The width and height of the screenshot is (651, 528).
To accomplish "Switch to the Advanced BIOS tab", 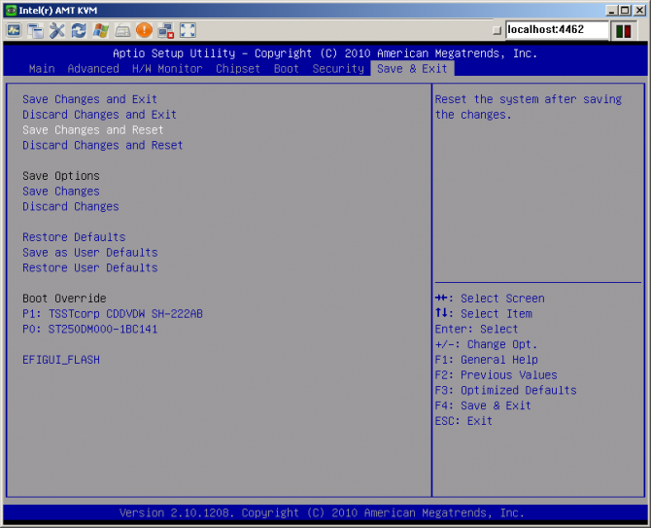I will click(93, 68).
